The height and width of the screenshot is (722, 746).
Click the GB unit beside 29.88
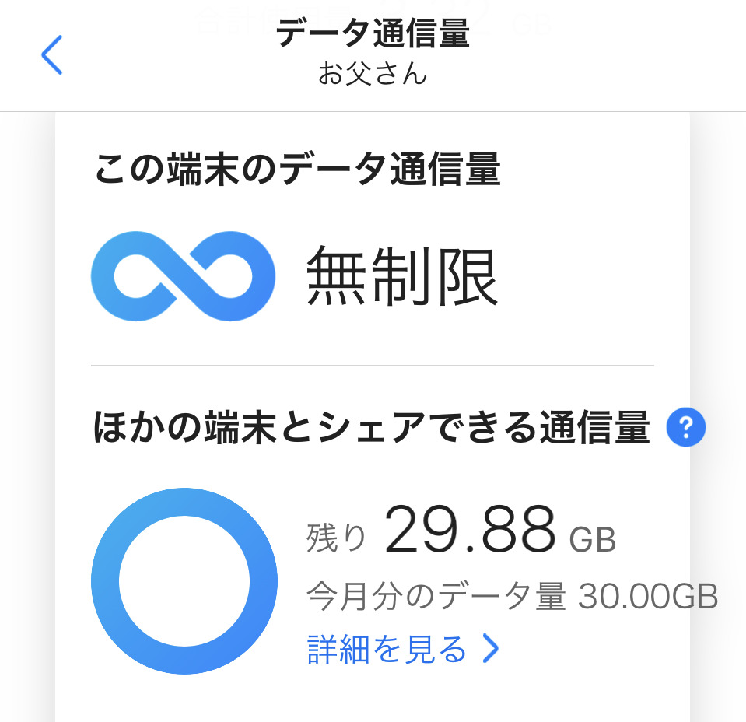coord(592,539)
